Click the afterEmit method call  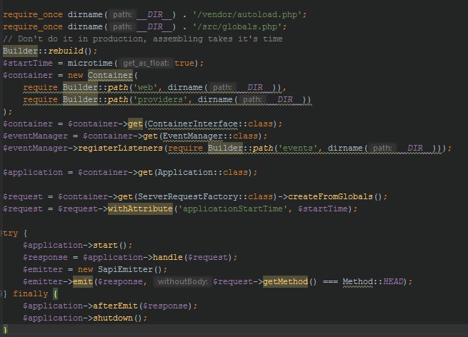[115, 306]
